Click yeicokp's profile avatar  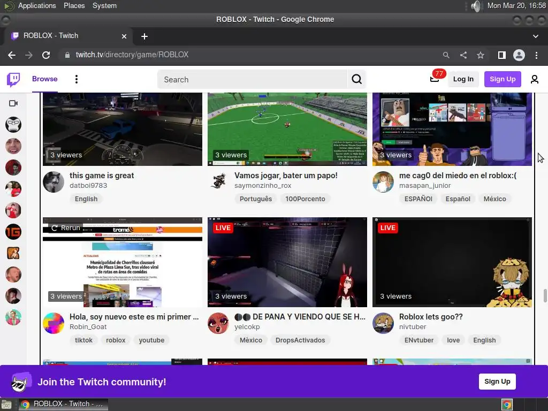[x=218, y=323]
